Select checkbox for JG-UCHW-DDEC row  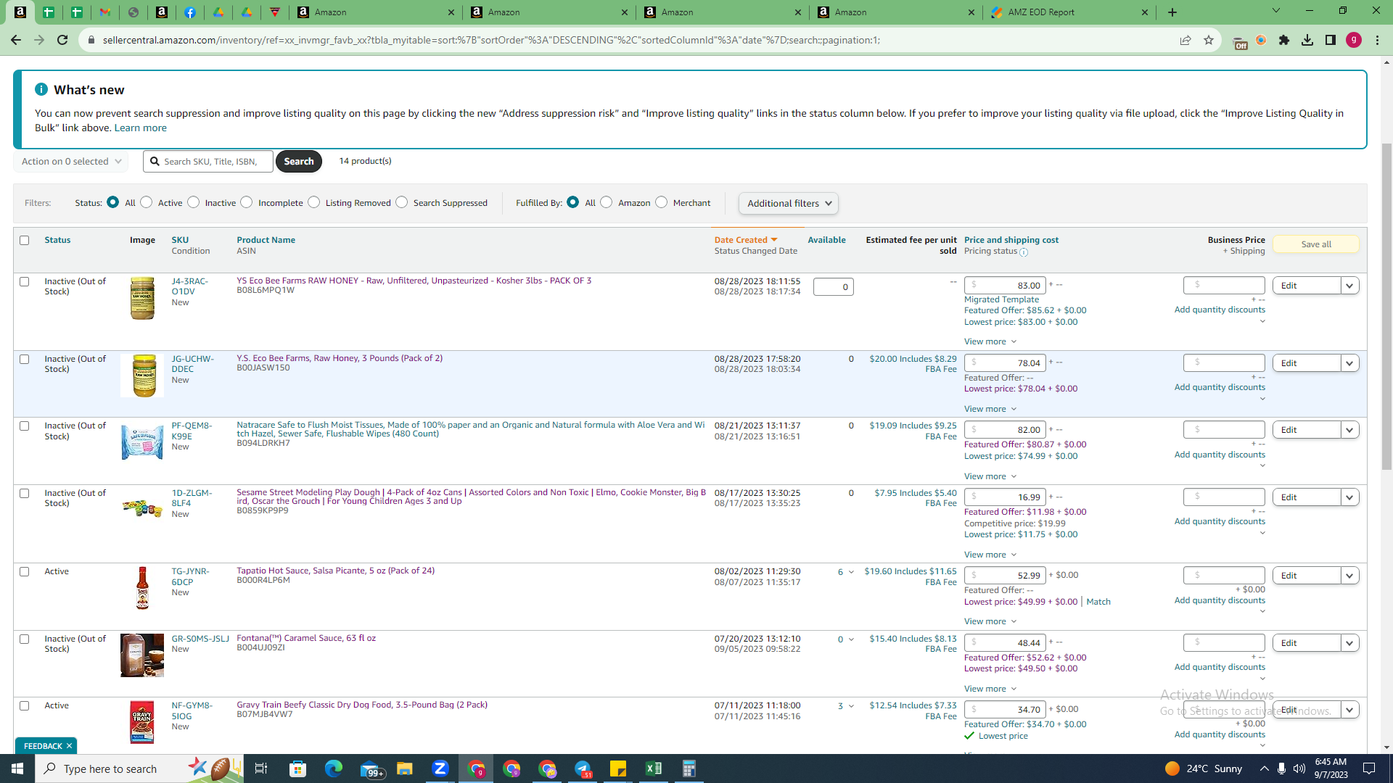[x=25, y=359]
